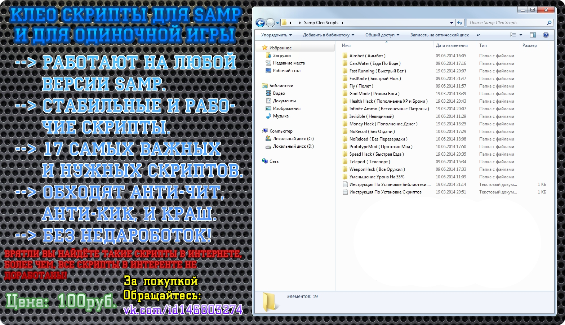Open Локальный диск (D:)

(293, 146)
